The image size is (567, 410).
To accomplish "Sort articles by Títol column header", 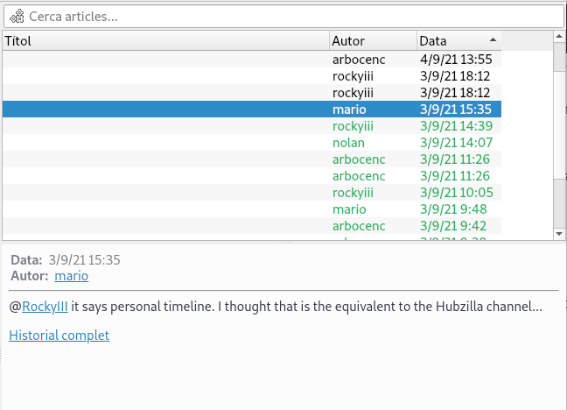I will tap(166, 41).
